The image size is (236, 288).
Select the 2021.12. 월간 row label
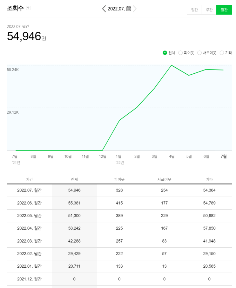click(x=30, y=279)
